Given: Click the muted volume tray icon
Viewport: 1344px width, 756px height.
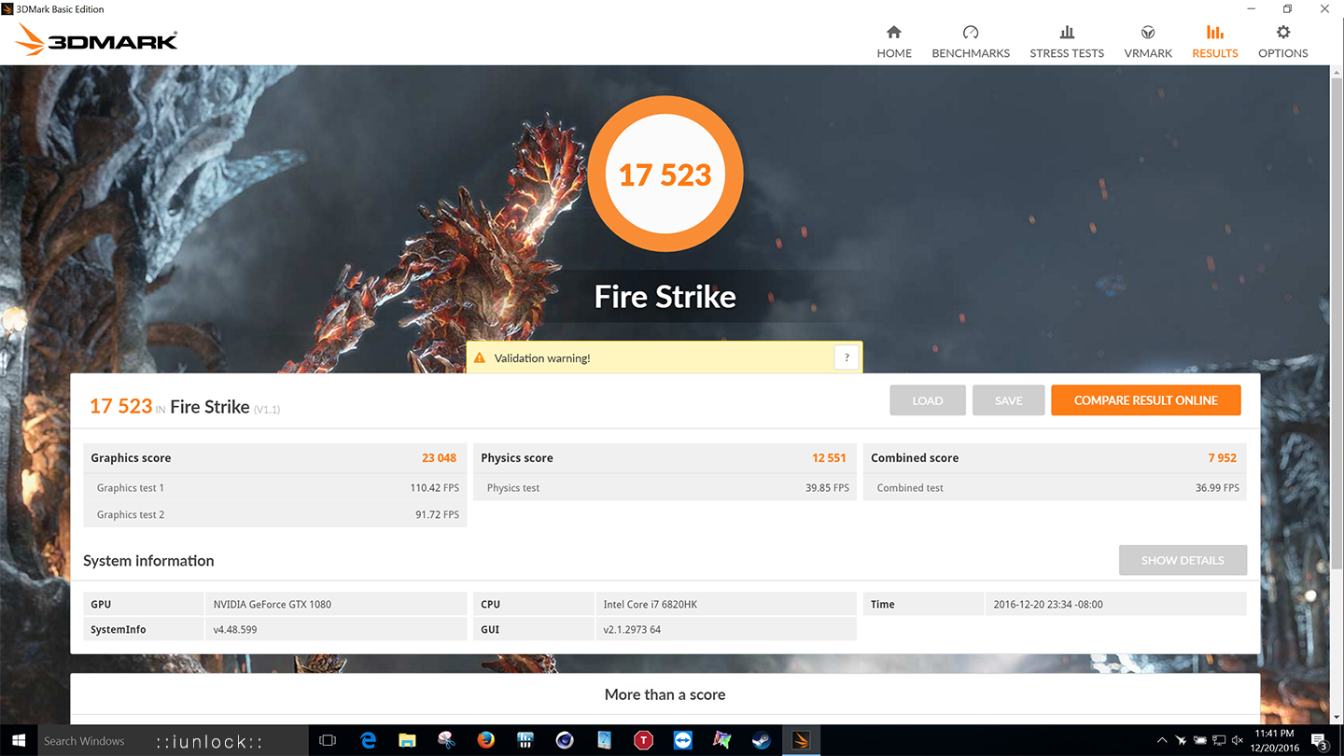Looking at the screenshot, I should tap(1238, 741).
